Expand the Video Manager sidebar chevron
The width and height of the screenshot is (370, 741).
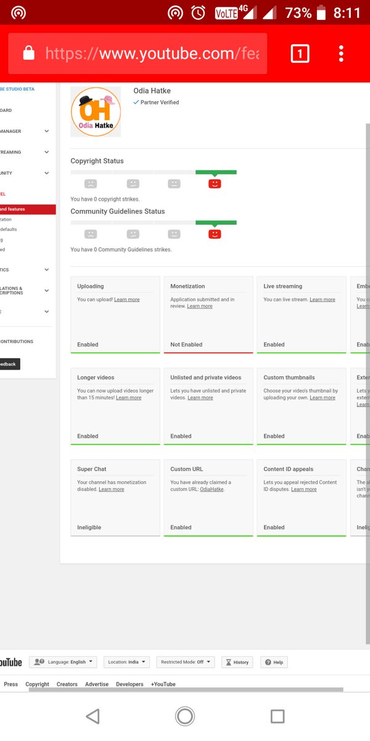47,131
